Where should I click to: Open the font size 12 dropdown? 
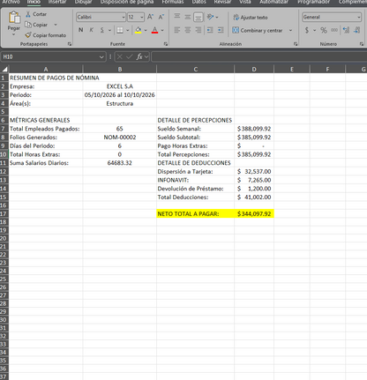pyautogui.click(x=142, y=17)
